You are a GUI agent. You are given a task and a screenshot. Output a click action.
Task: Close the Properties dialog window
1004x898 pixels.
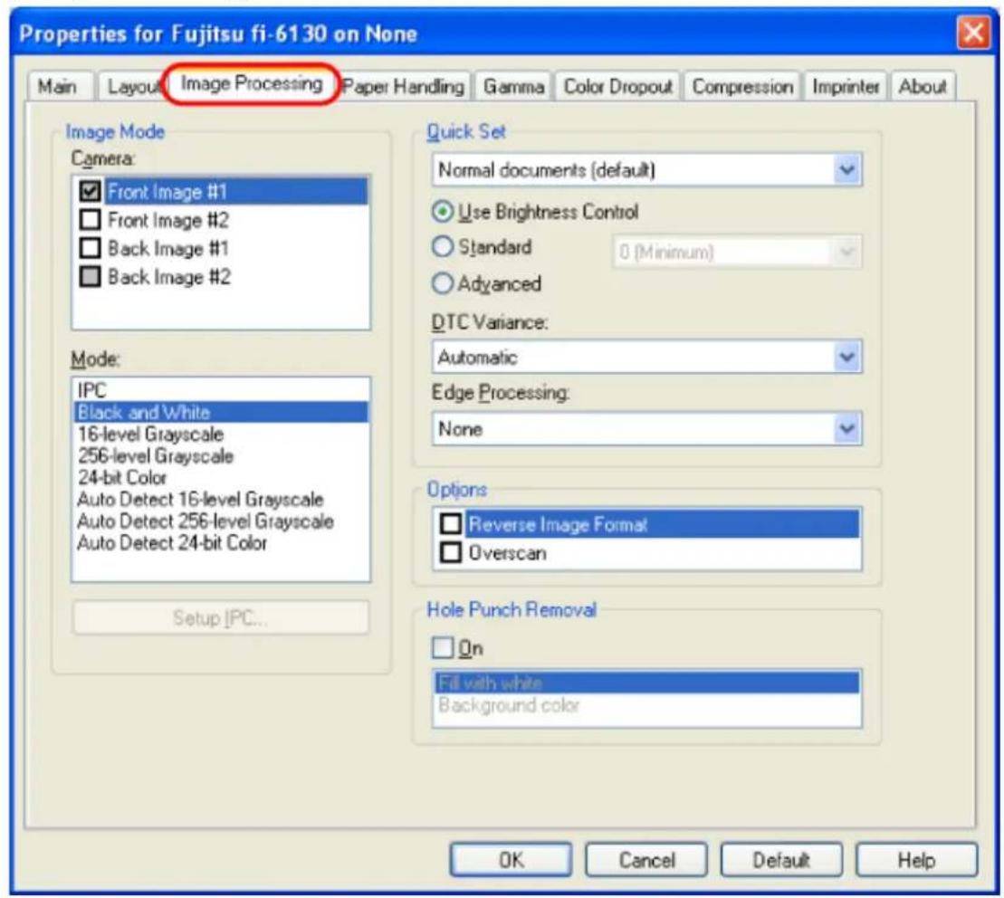tap(973, 32)
